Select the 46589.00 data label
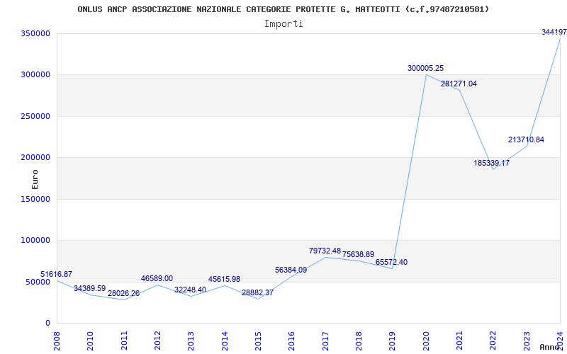The image size is (567, 354). click(x=157, y=278)
